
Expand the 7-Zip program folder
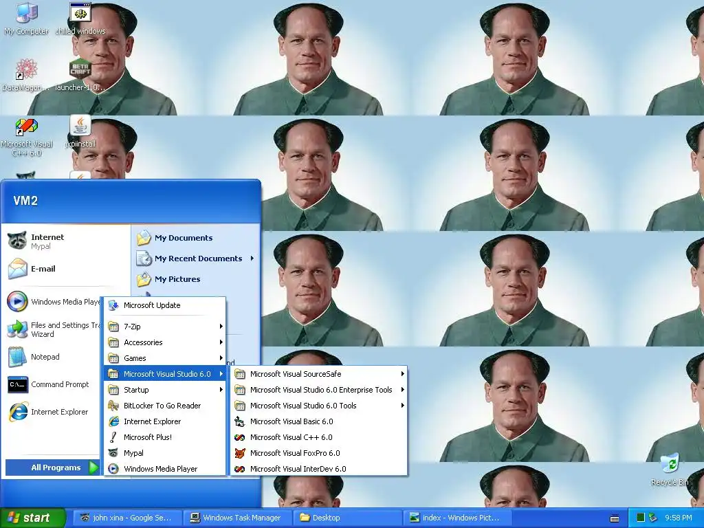coord(165,327)
